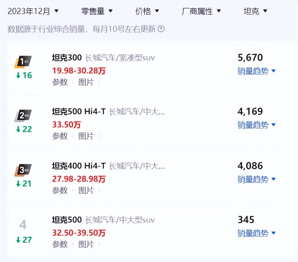View 参数 for 坦克400 Hi4-T

tap(60, 190)
